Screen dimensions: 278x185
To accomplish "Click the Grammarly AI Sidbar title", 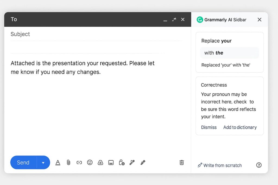I will [225, 20].
